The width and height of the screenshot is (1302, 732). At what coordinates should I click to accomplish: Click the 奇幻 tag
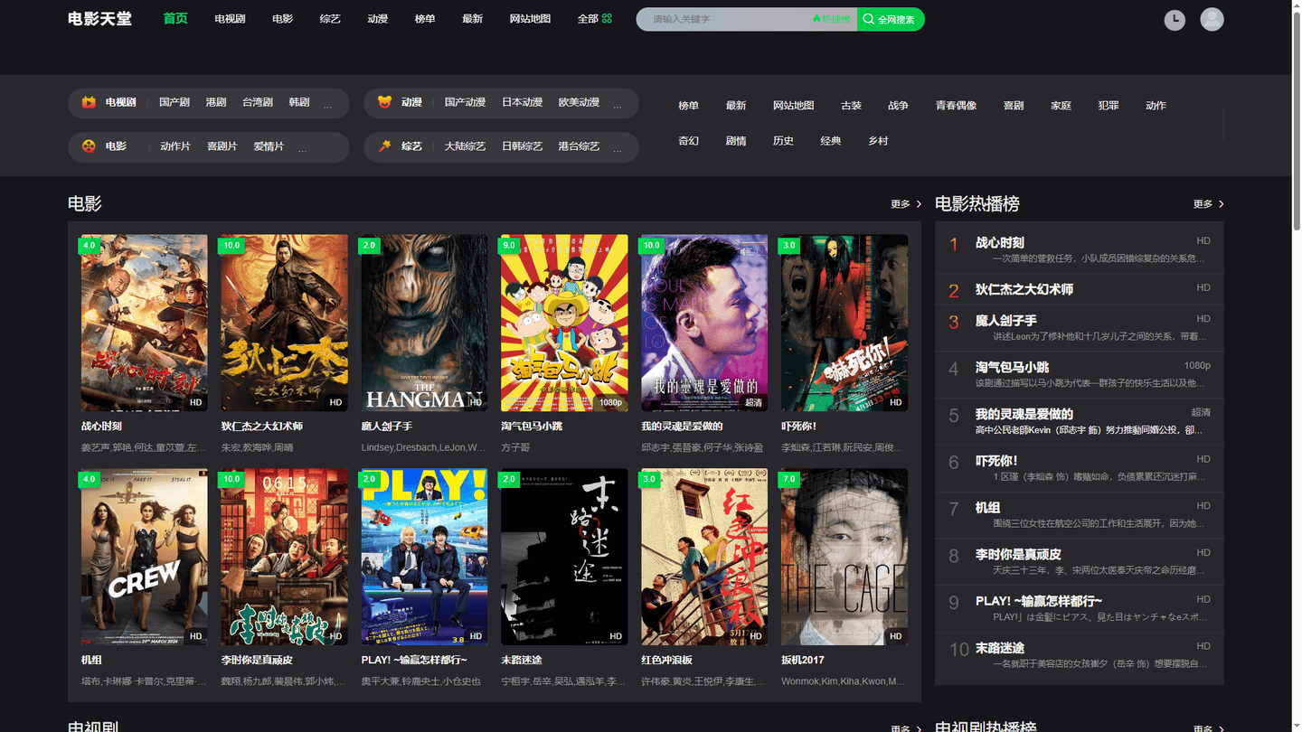pos(689,141)
